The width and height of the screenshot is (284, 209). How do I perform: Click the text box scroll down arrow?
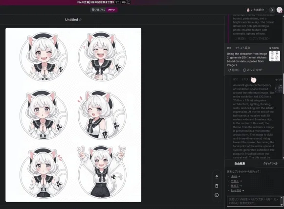(x=281, y=205)
